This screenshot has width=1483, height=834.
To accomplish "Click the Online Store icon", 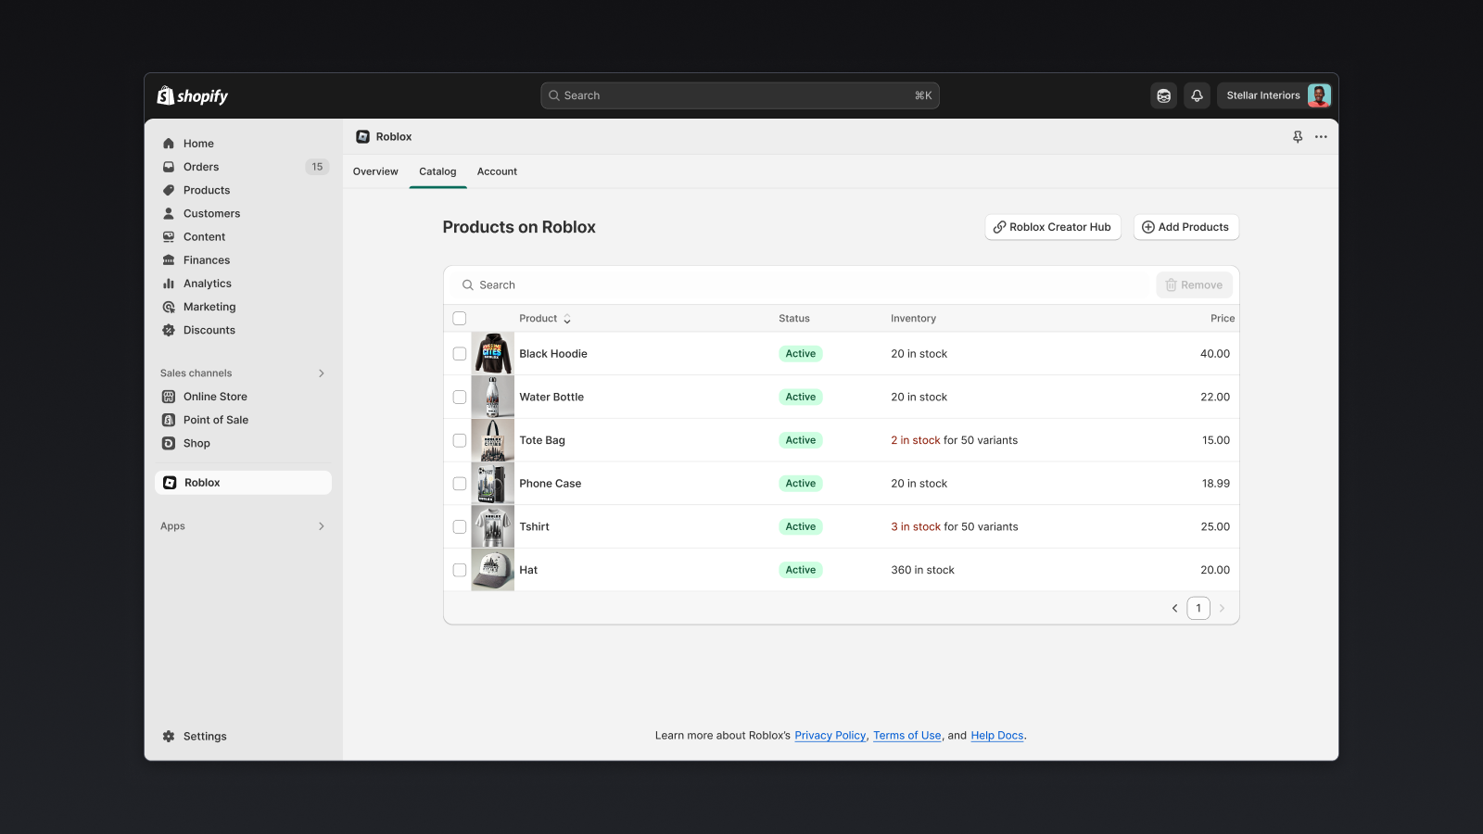I will point(169,397).
